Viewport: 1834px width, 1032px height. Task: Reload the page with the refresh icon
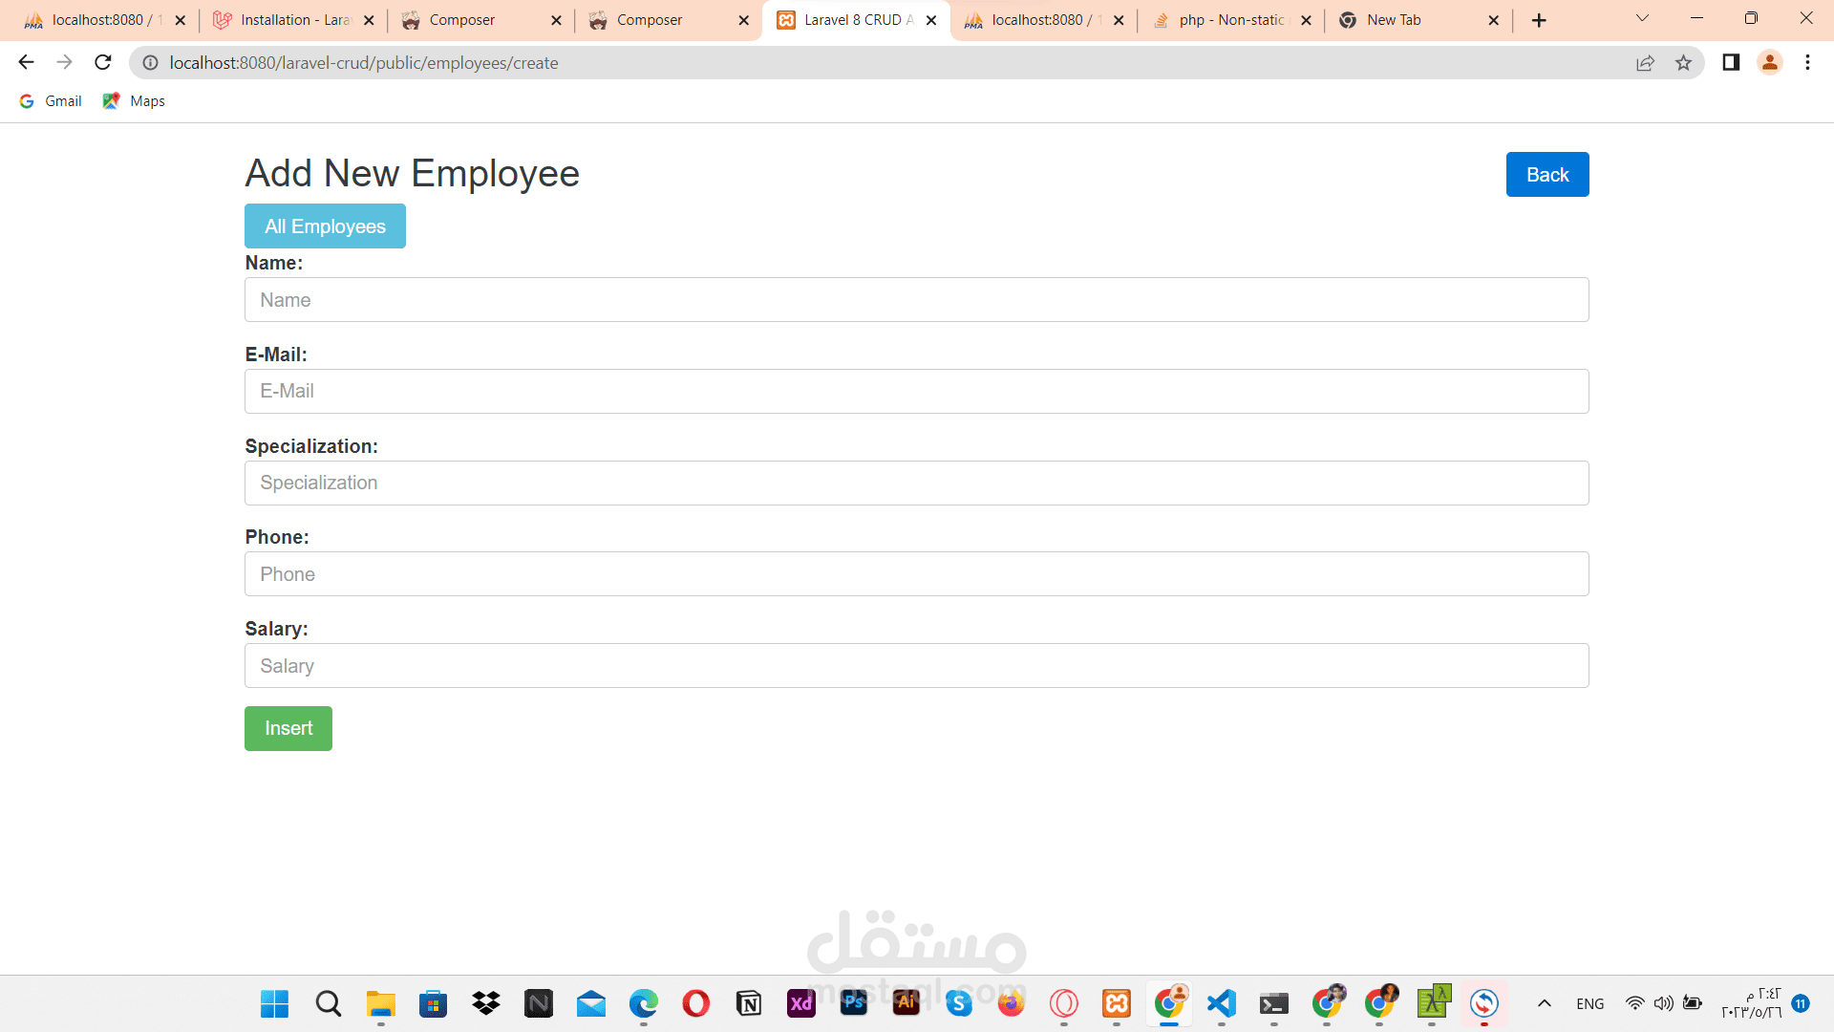pyautogui.click(x=103, y=63)
